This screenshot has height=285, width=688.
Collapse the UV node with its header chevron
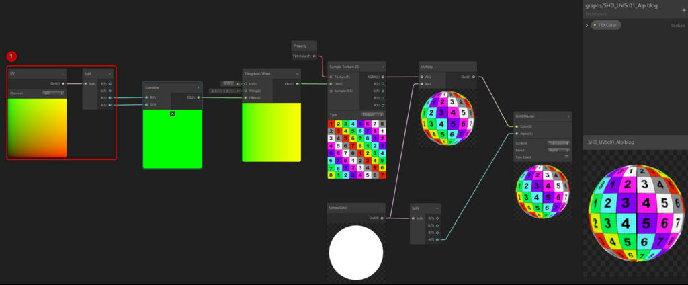pyautogui.click(x=63, y=74)
